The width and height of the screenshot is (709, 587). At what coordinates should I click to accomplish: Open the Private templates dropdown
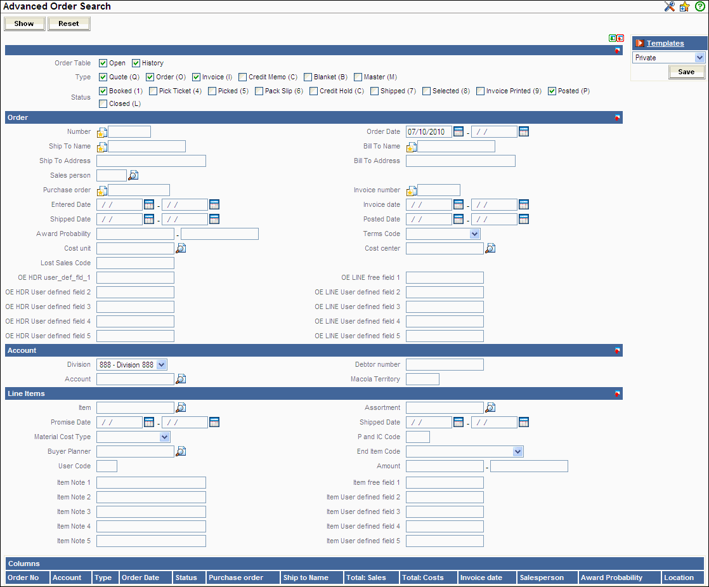[x=699, y=58]
